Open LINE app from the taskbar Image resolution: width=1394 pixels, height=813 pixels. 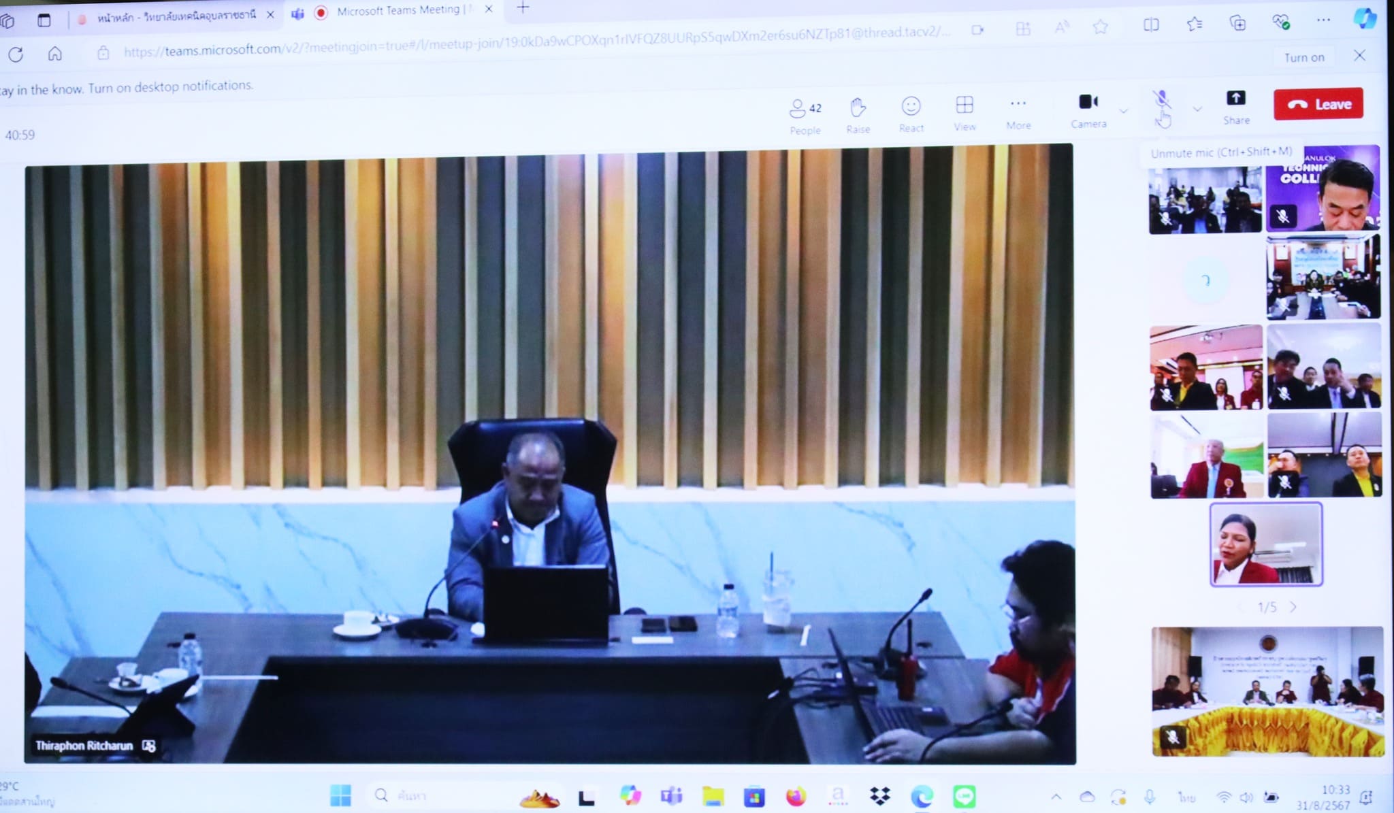pyautogui.click(x=964, y=796)
